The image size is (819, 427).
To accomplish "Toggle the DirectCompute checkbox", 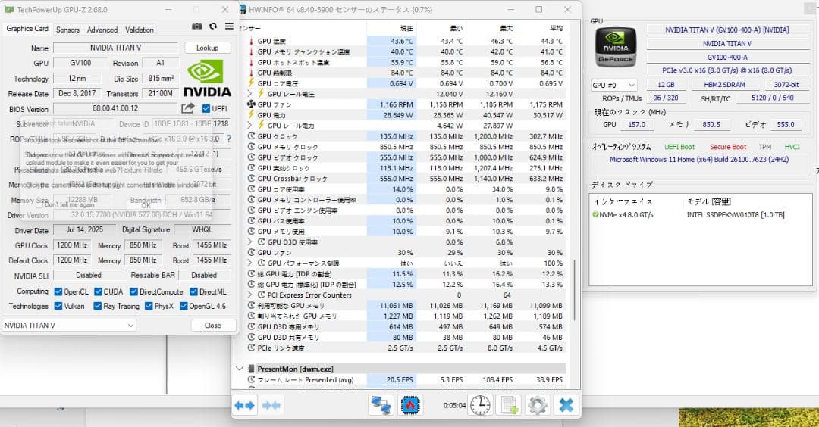I will tap(133, 291).
